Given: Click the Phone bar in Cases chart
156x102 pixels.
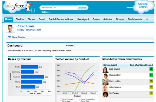Looking at the screenshot, I should click(x=32, y=82).
